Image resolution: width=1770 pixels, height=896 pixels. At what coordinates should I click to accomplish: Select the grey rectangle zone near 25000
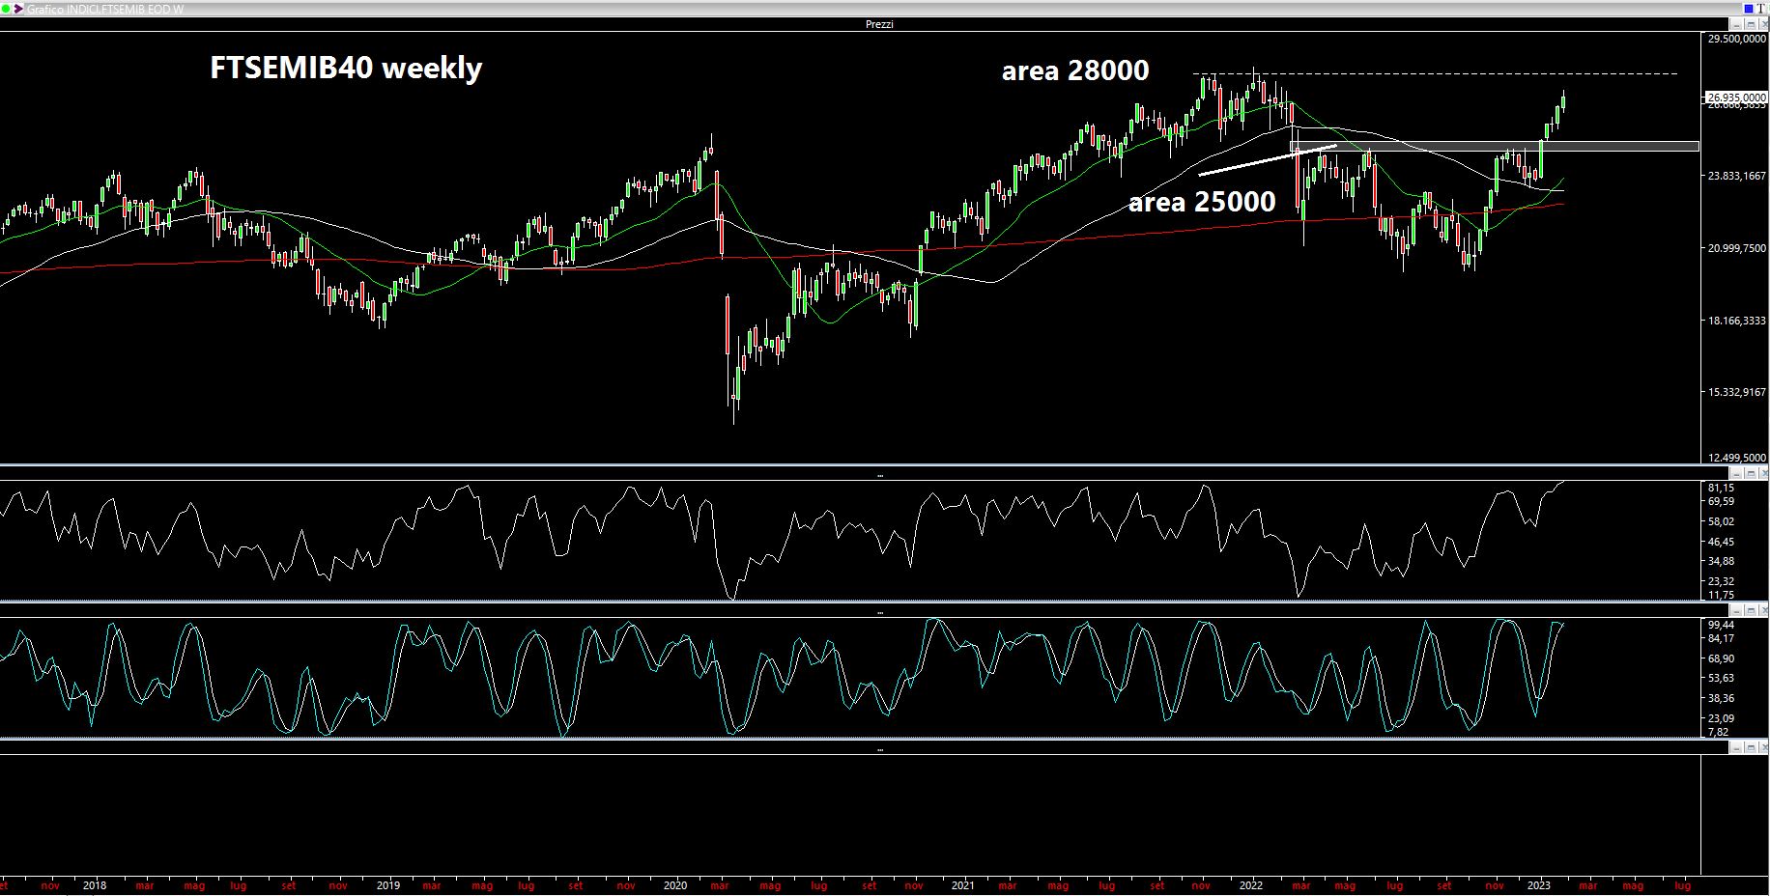(1495, 147)
